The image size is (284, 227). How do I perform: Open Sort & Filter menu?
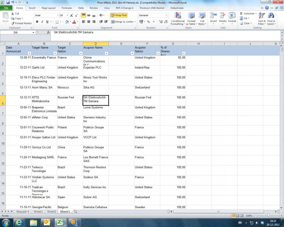[x=262, y=19]
